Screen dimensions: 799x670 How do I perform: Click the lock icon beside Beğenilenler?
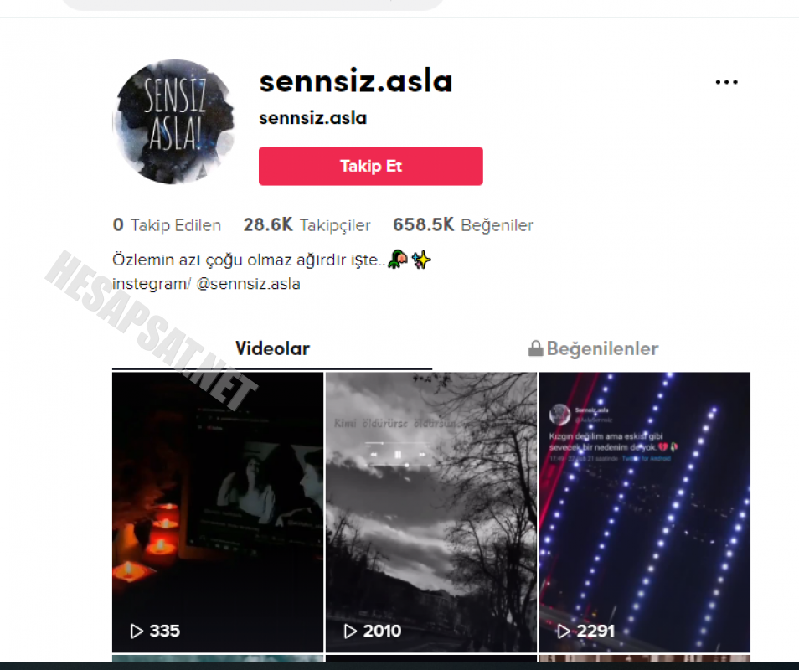pos(535,348)
